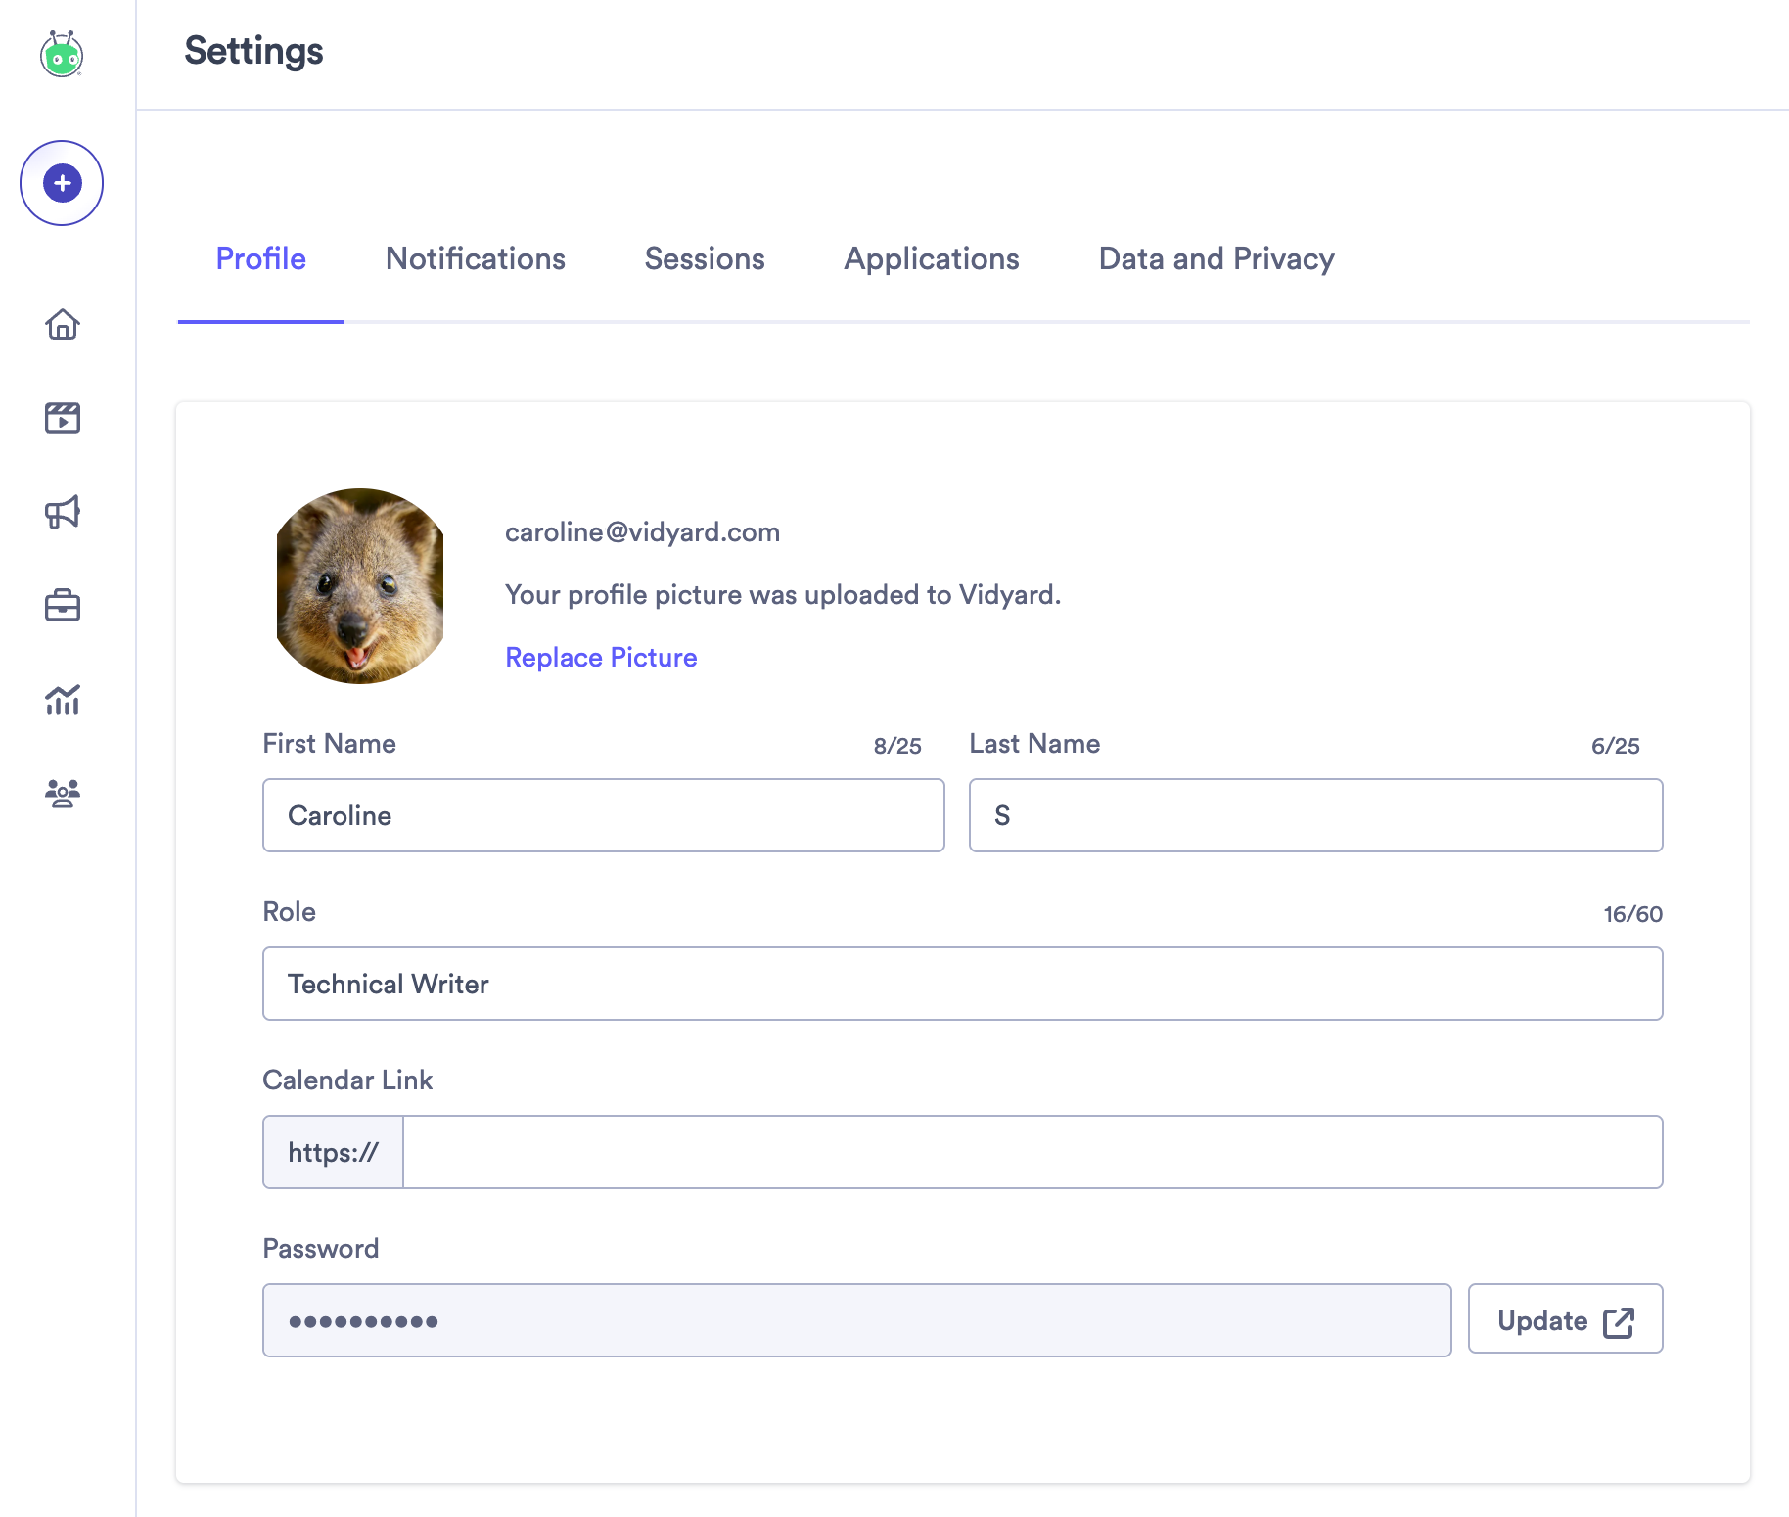
Task: Open the Videos library icon
Action: pyautogui.click(x=62, y=417)
